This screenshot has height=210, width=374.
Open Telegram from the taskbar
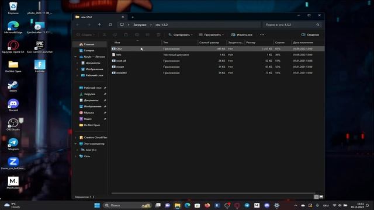(x=247, y=205)
